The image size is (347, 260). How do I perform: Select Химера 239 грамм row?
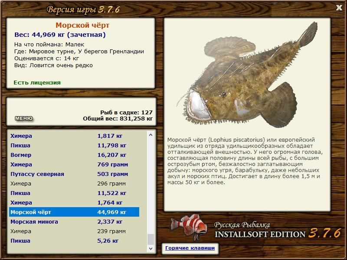(74, 231)
